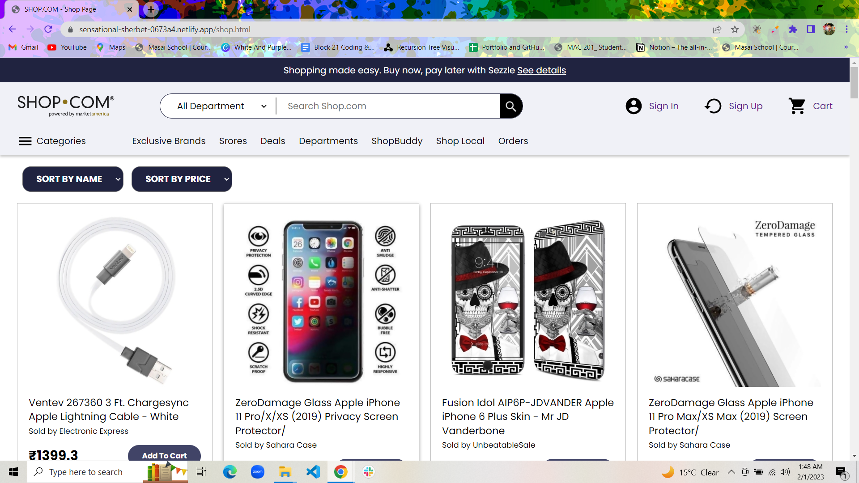Viewport: 859px width, 483px height.
Task: Open the Chrome extensions puzzle icon
Action: click(x=793, y=29)
